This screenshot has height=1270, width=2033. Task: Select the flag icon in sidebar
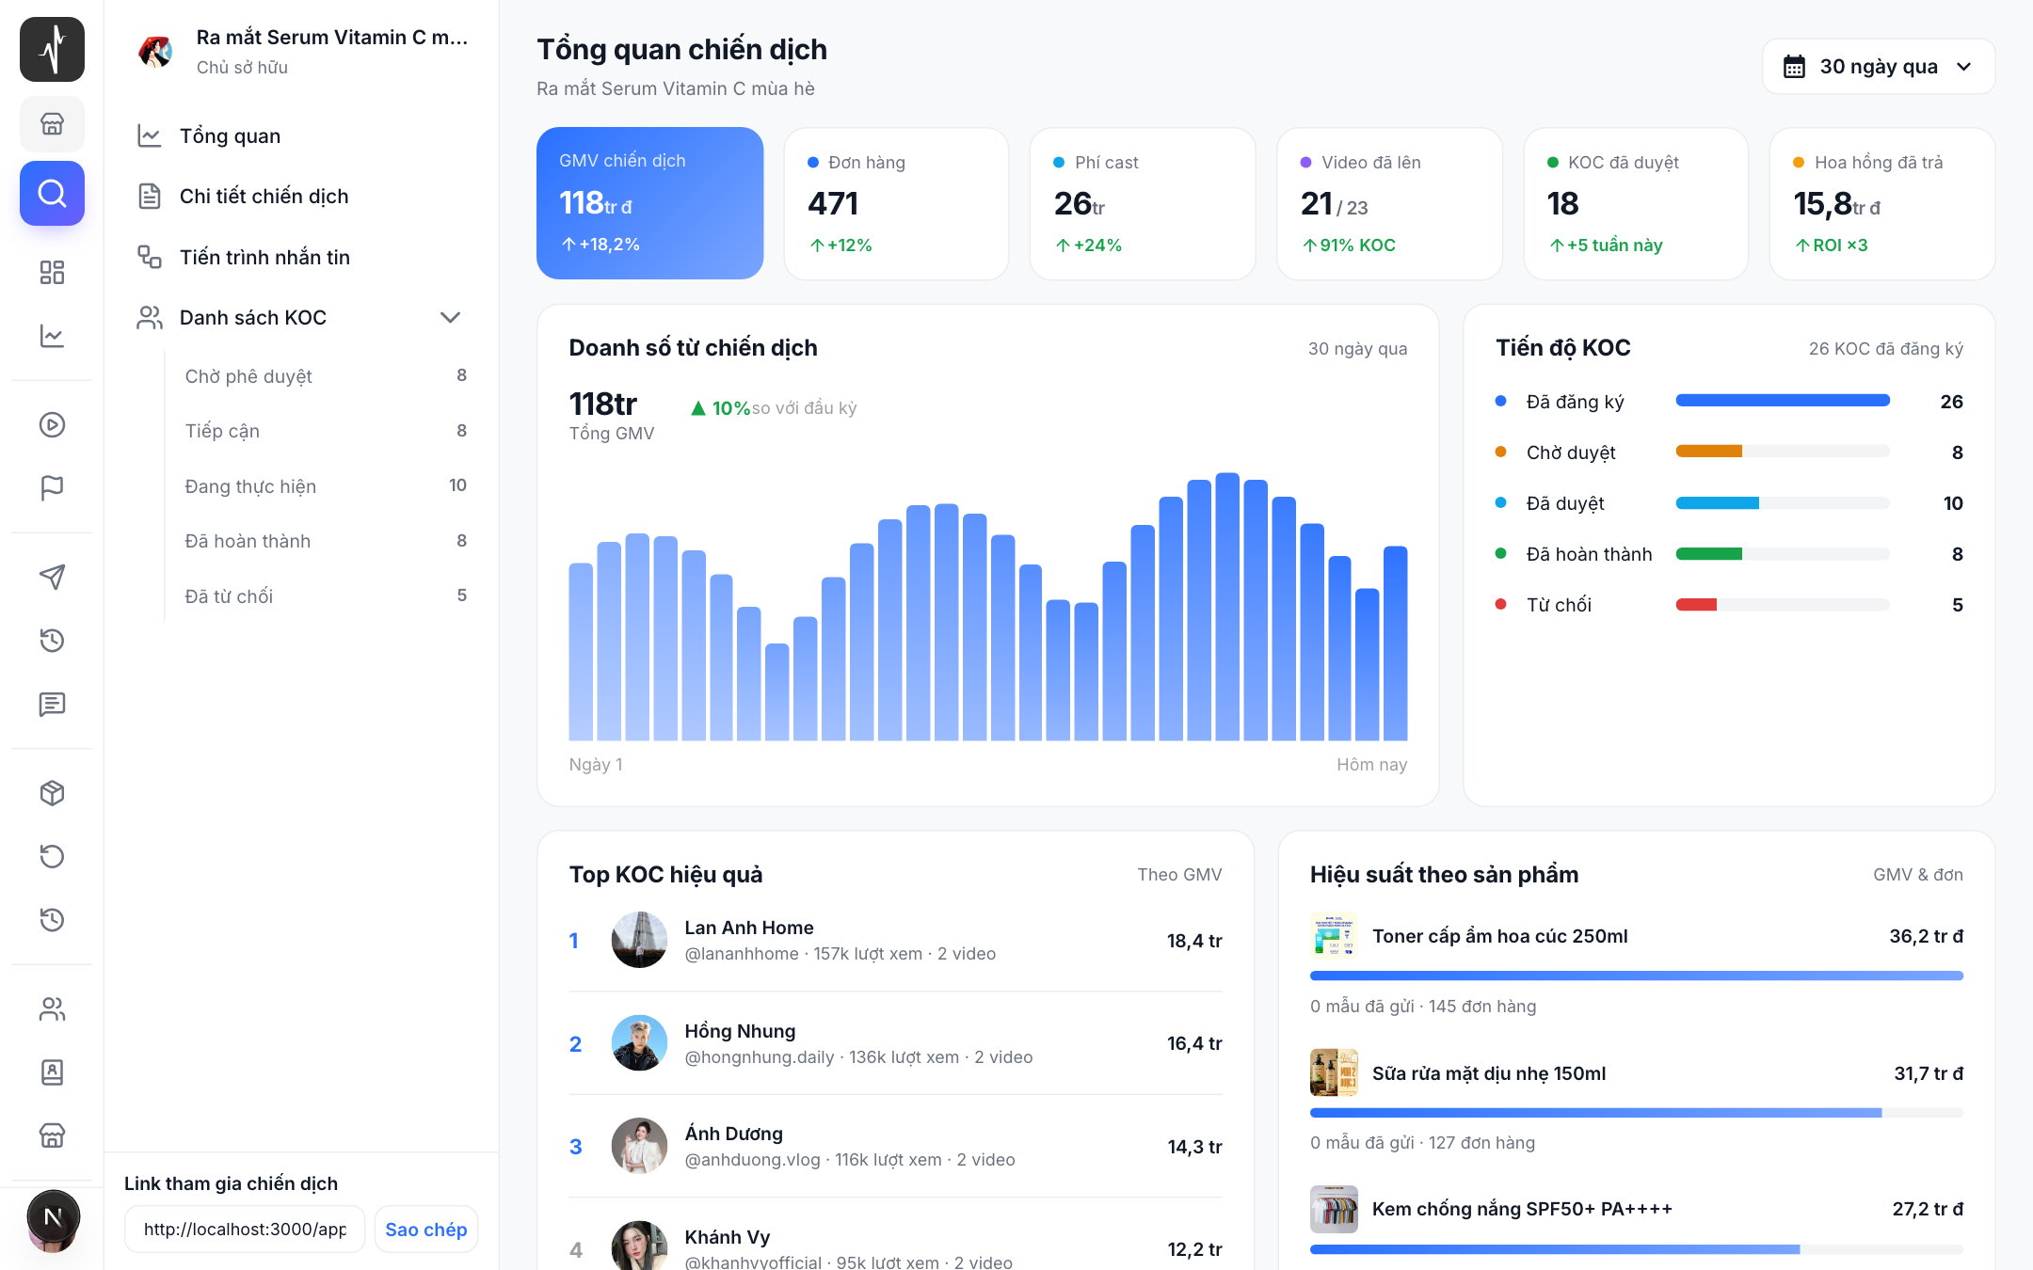coord(52,487)
